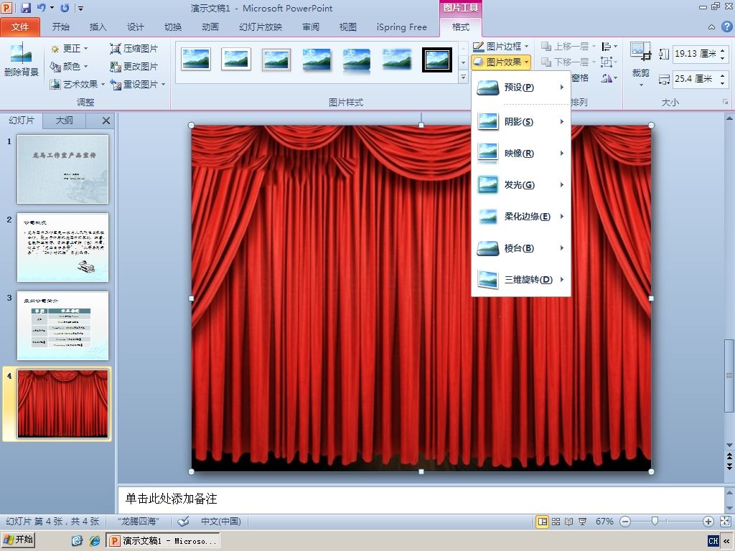Apply the fourth picture style thumbnail in the gallery
The image size is (735, 551).
pyautogui.click(x=317, y=60)
